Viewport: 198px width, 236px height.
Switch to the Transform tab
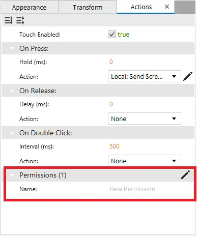coord(88,7)
